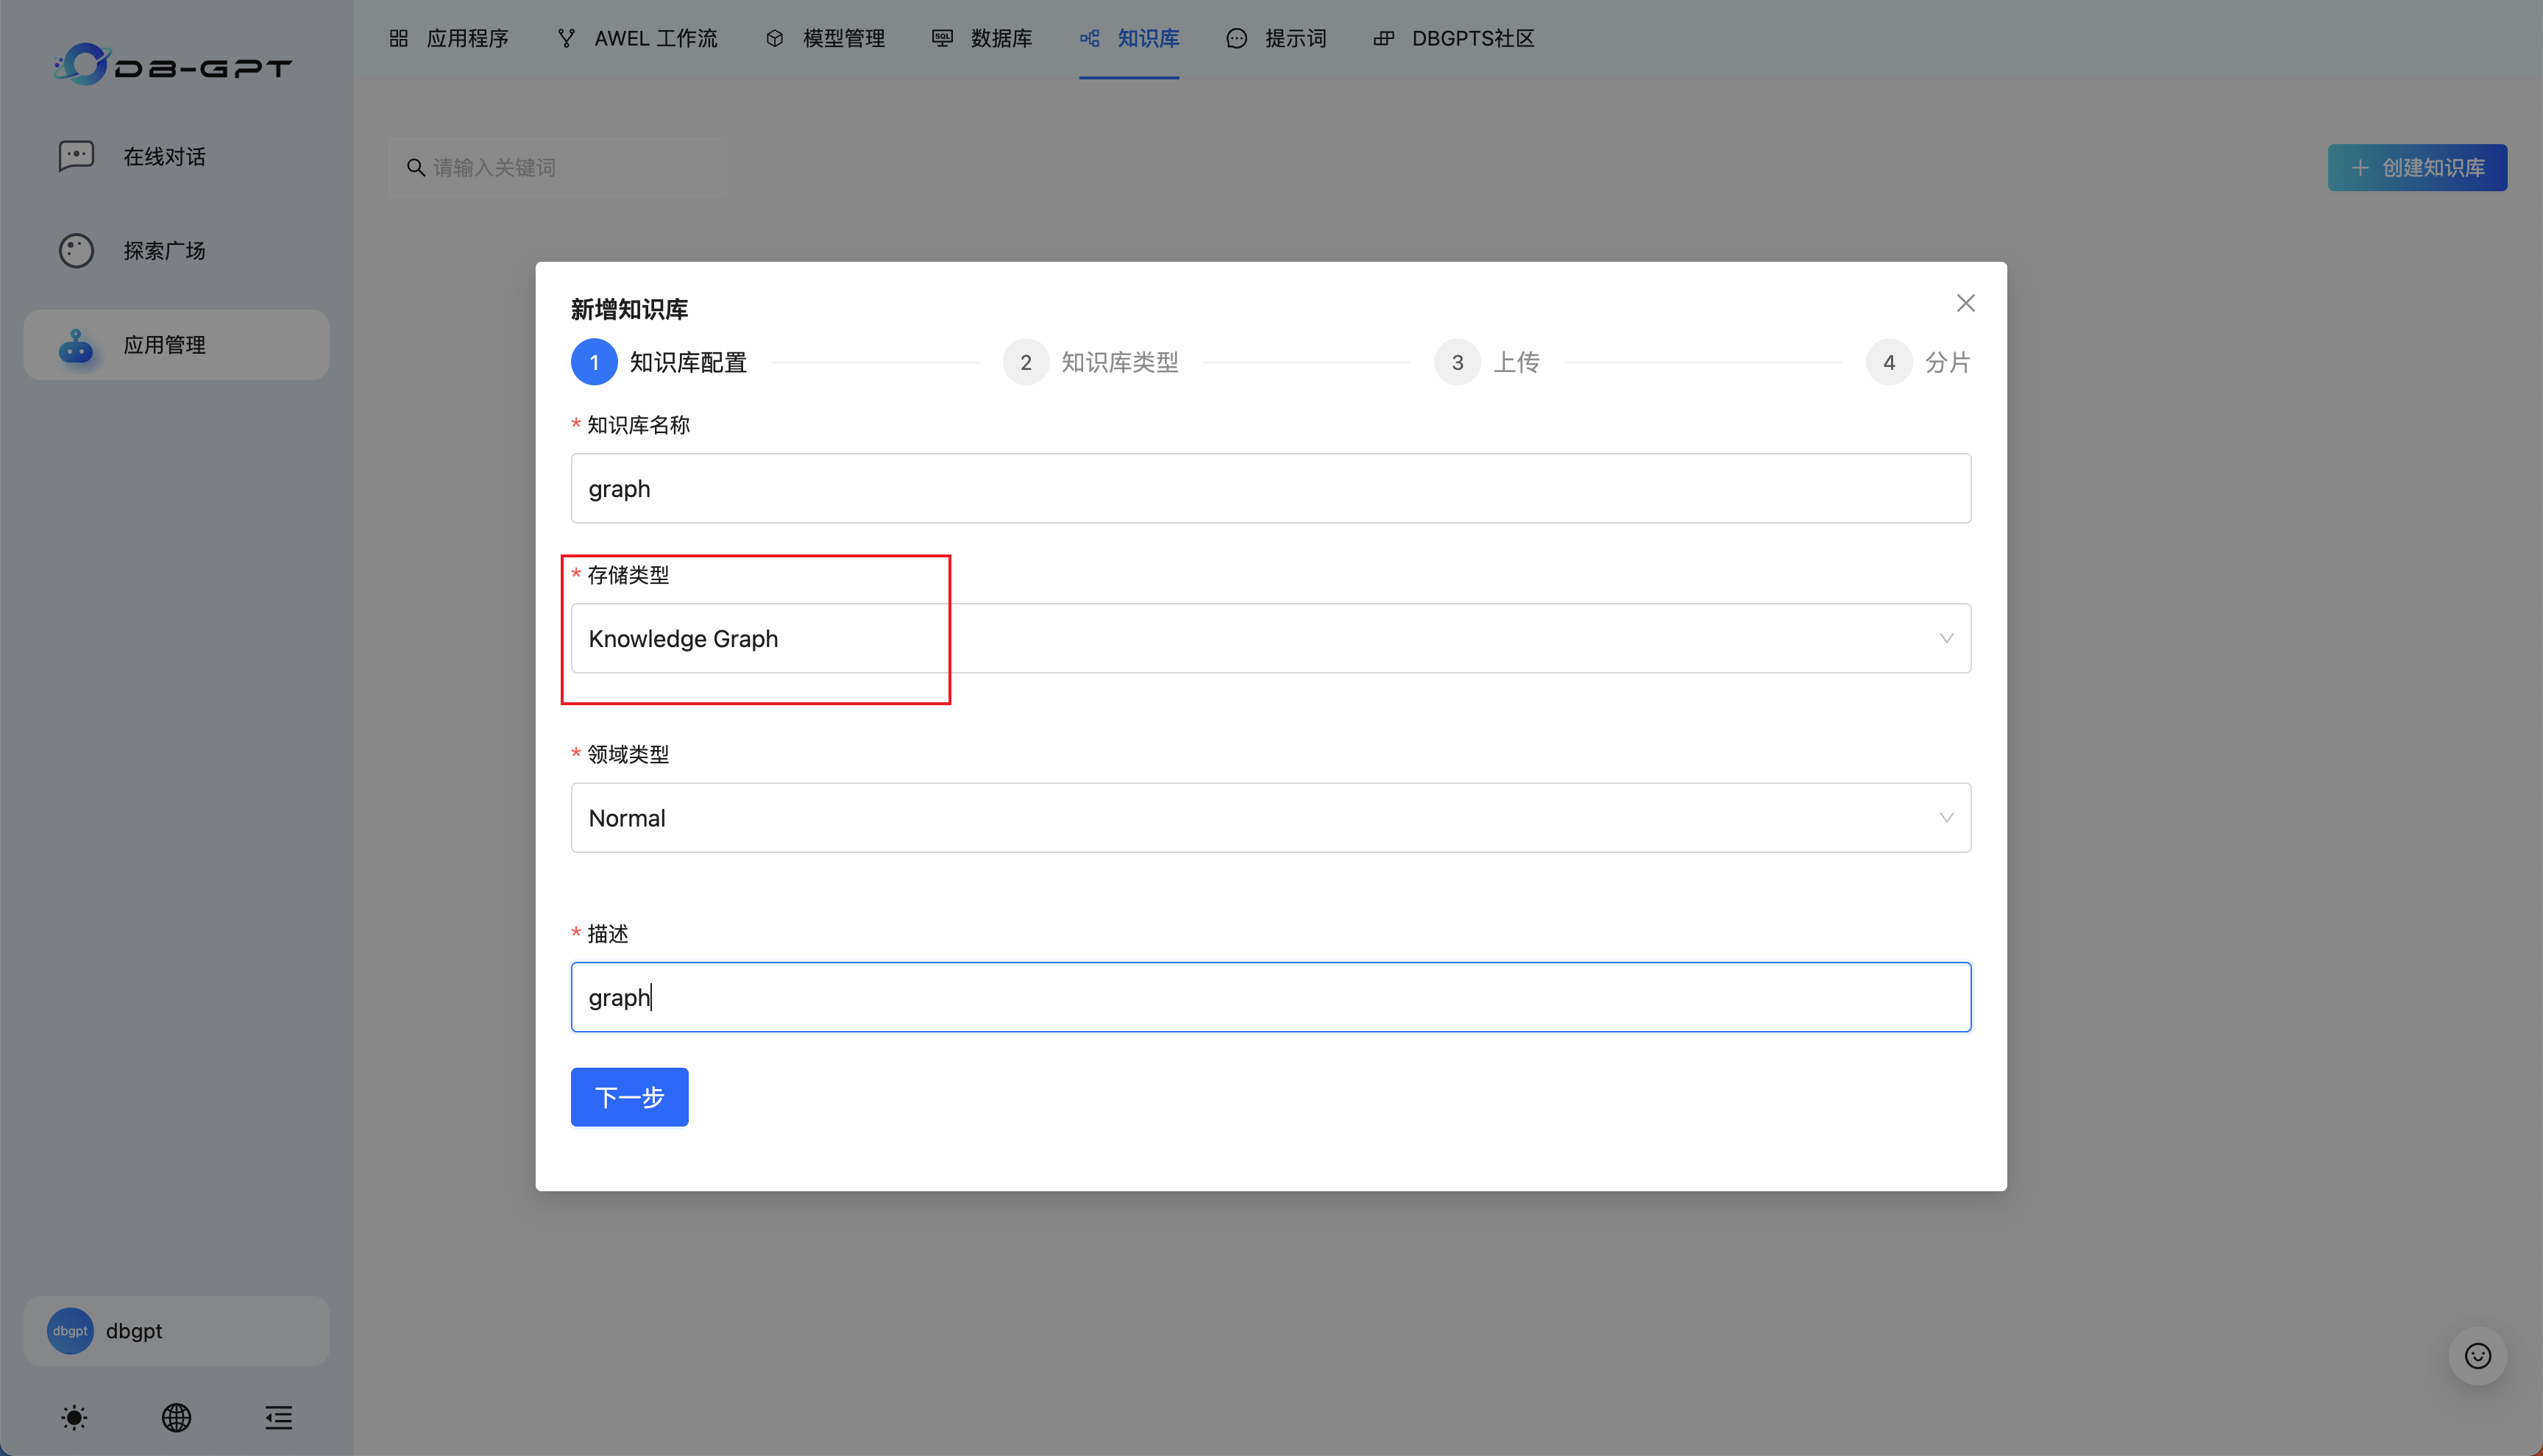This screenshot has height=1456, width=2543.
Task: Collapse the sidebar using the collapse icon
Action: 278,1417
